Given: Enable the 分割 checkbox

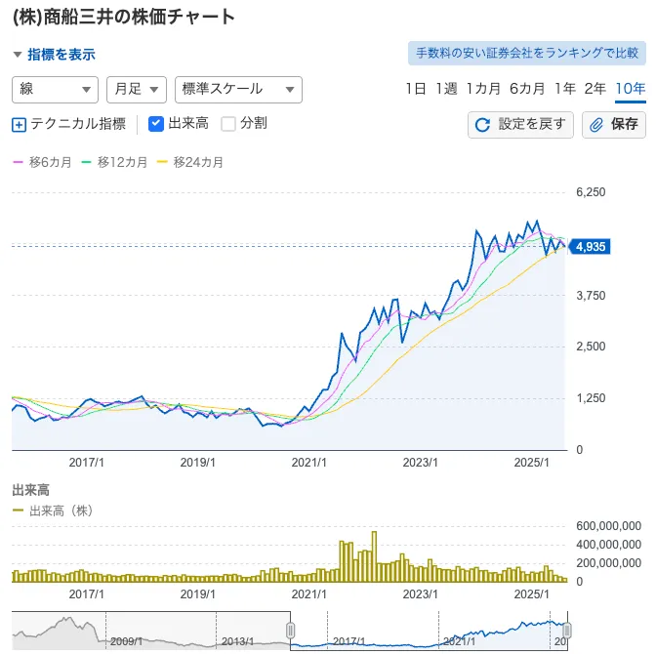Looking at the screenshot, I should (228, 124).
